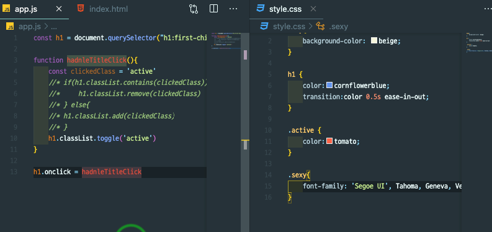Click the selector symbol icon in breadcrumb

coord(320,26)
